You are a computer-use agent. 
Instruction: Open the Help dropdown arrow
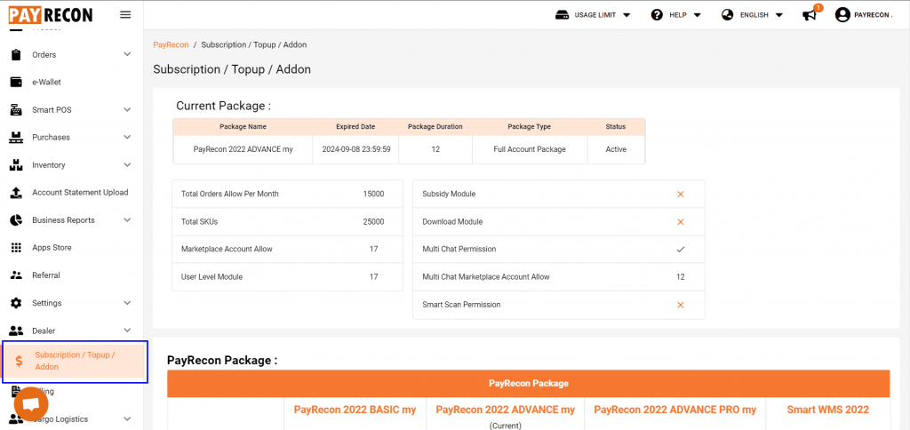[x=698, y=15]
